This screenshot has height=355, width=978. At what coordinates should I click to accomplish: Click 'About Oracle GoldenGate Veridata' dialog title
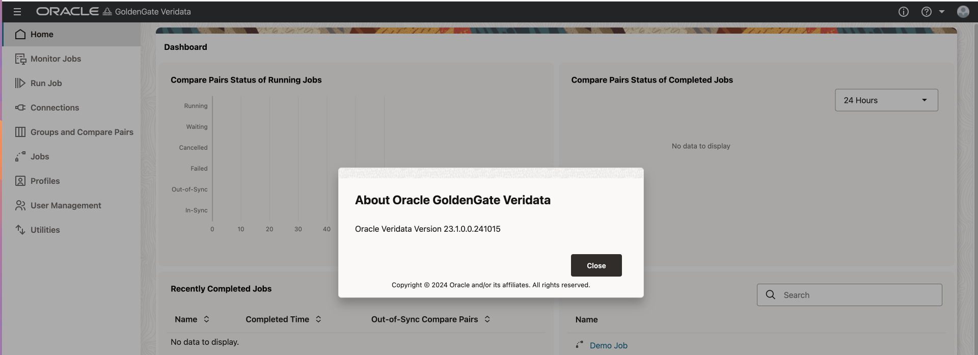452,200
